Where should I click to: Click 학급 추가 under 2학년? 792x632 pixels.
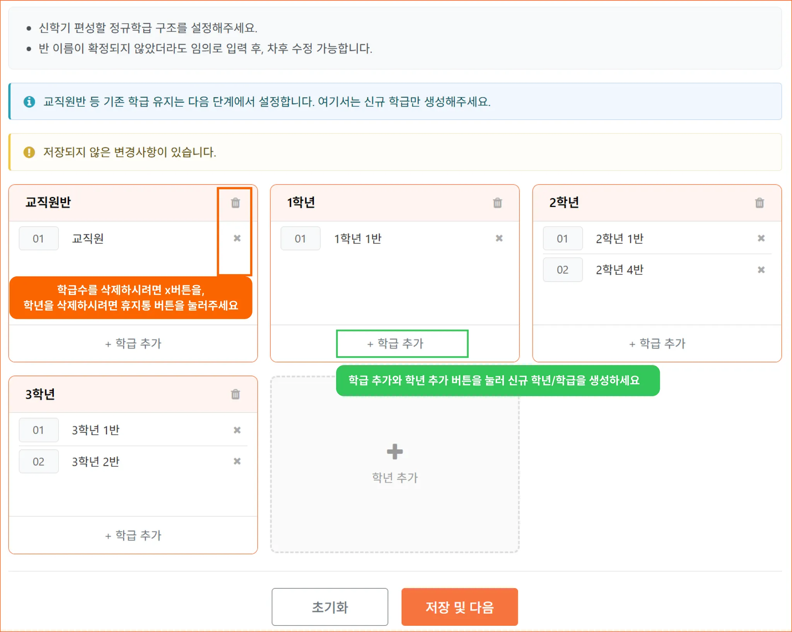657,343
